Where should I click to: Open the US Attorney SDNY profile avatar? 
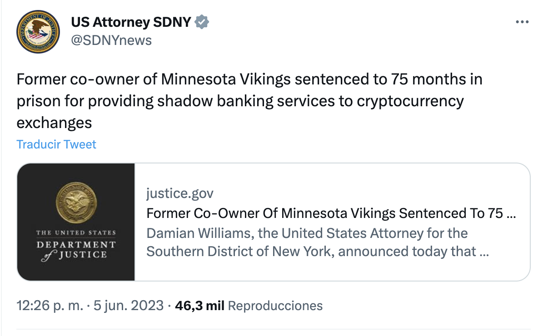[38, 32]
